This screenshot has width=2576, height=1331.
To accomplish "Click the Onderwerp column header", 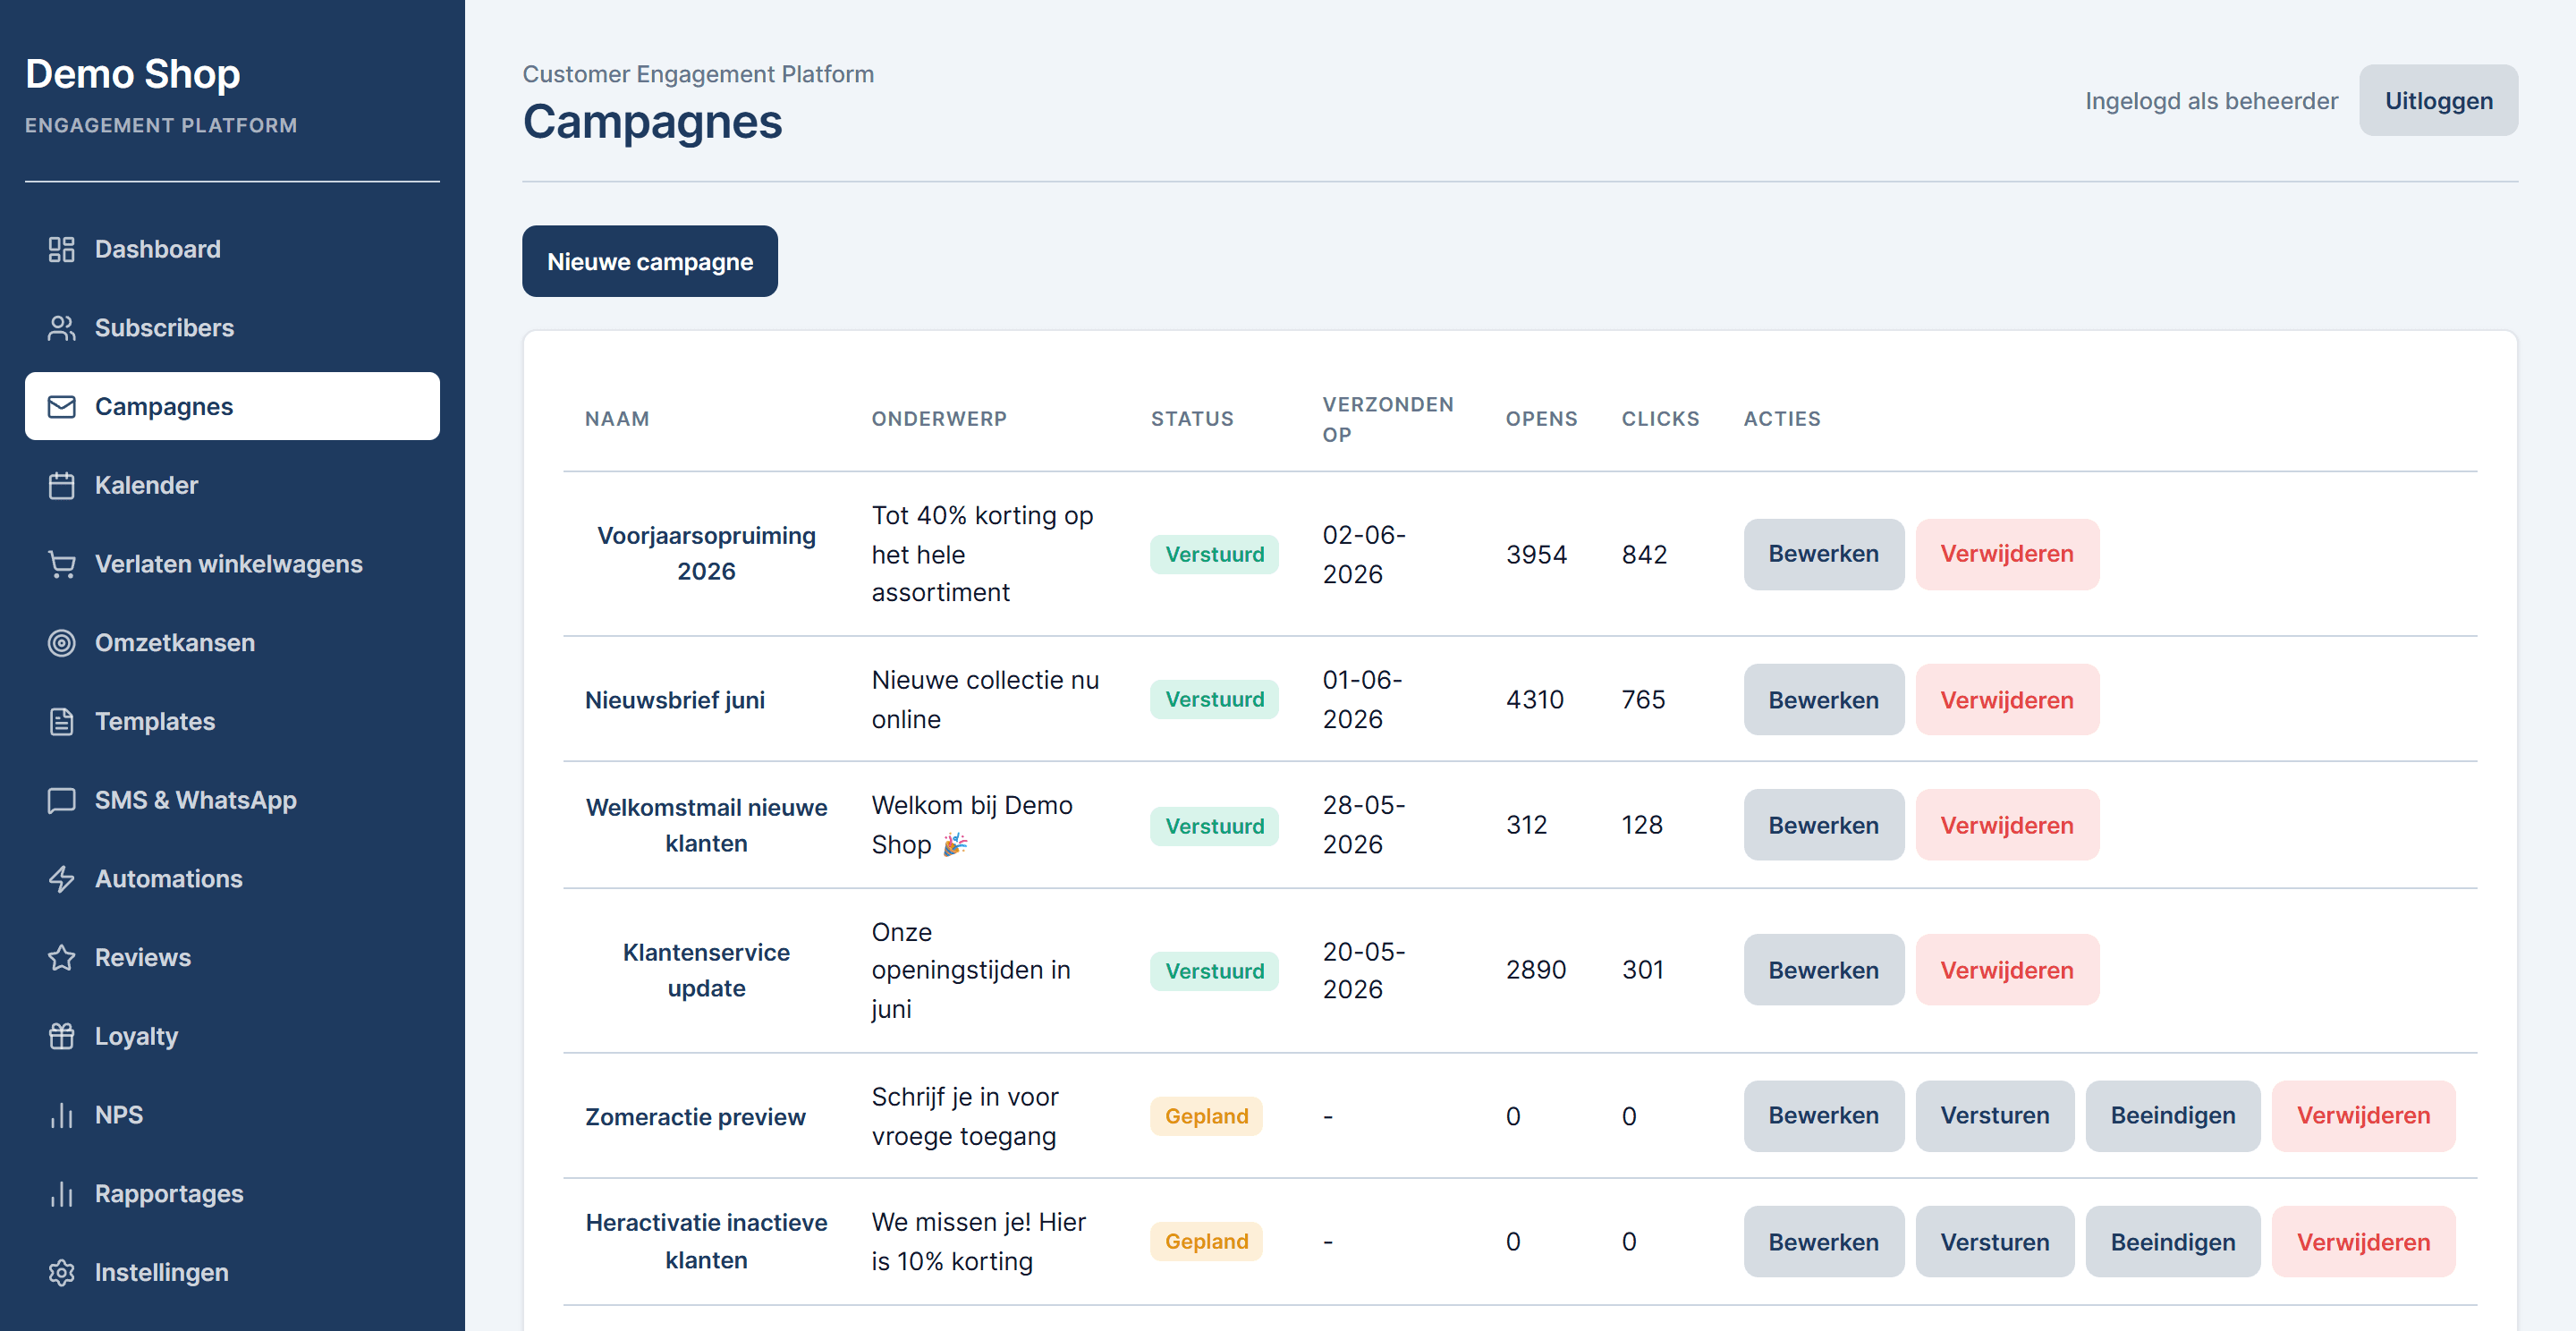I will pos(939,419).
